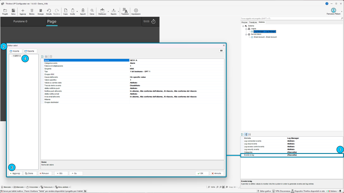Select the Log Manager - Log Manager tree item
The image size is (344, 193).
tap(265, 31)
